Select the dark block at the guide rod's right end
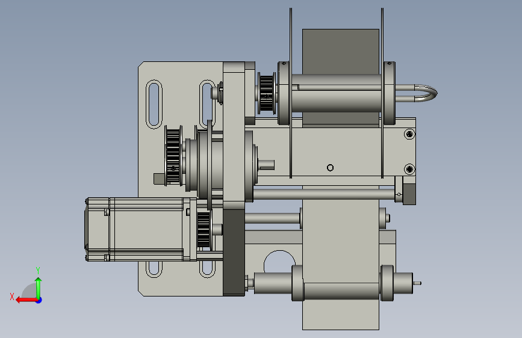The height and width of the screenshot is (338, 522). (409, 194)
